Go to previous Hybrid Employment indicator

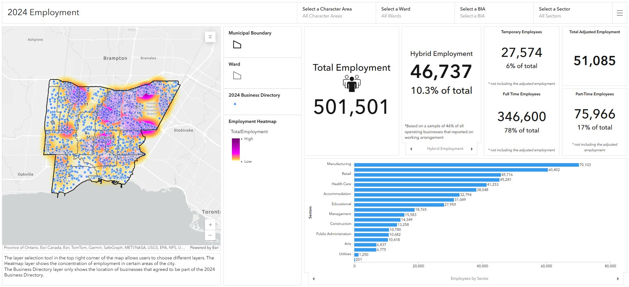[411, 149]
